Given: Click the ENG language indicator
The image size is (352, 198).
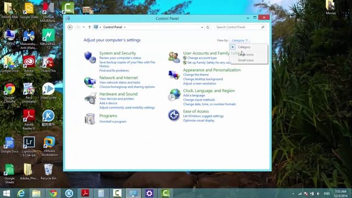Looking at the screenshot, I should tap(327, 194).
